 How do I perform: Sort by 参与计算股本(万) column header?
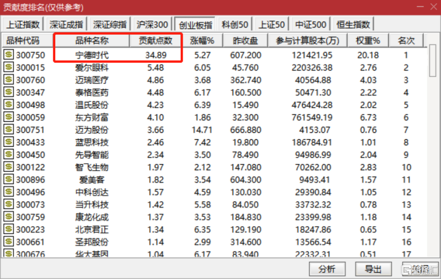(x=308, y=40)
